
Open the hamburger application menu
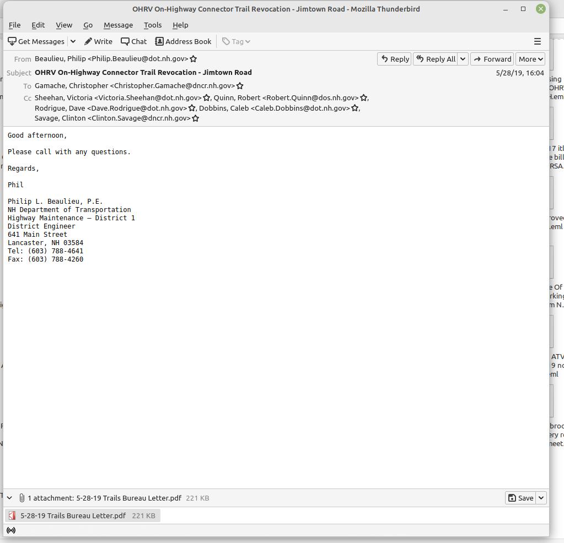click(x=537, y=41)
